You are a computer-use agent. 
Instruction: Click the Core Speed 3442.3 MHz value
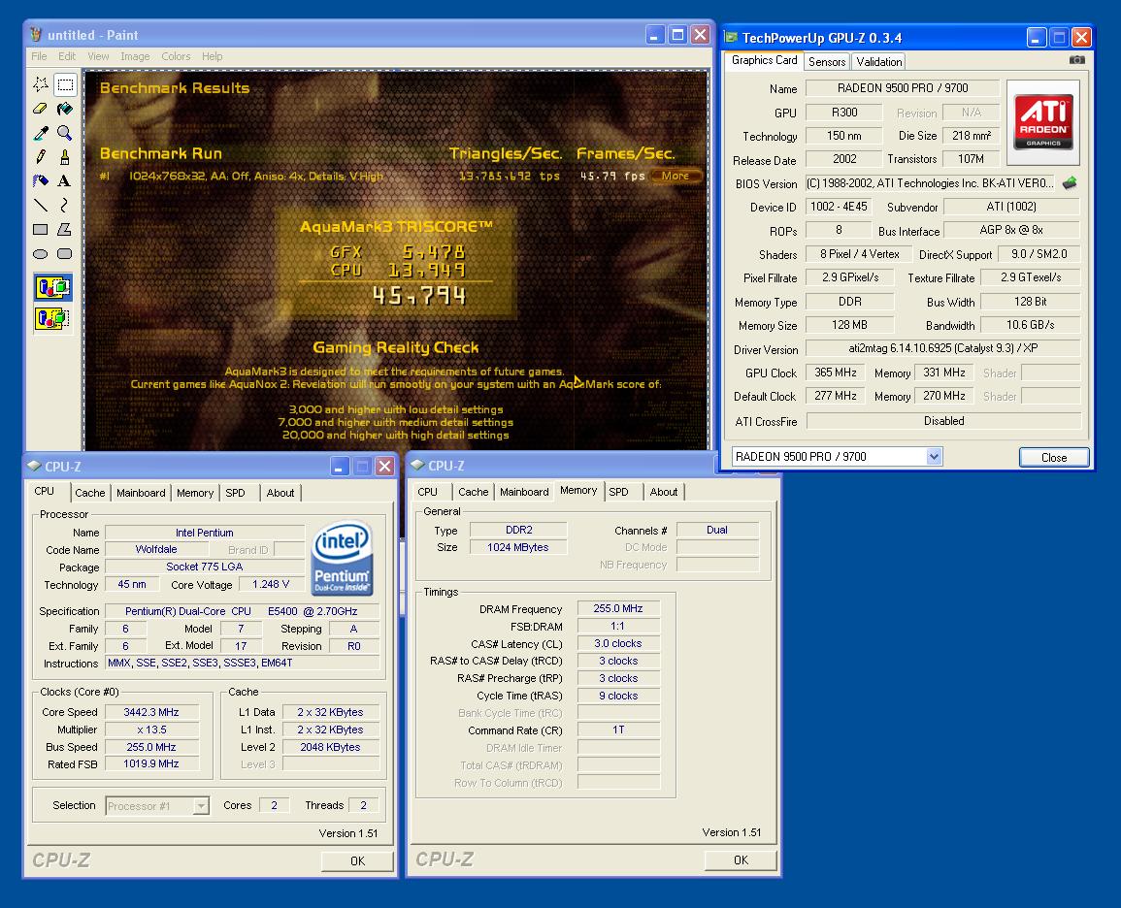(150, 712)
